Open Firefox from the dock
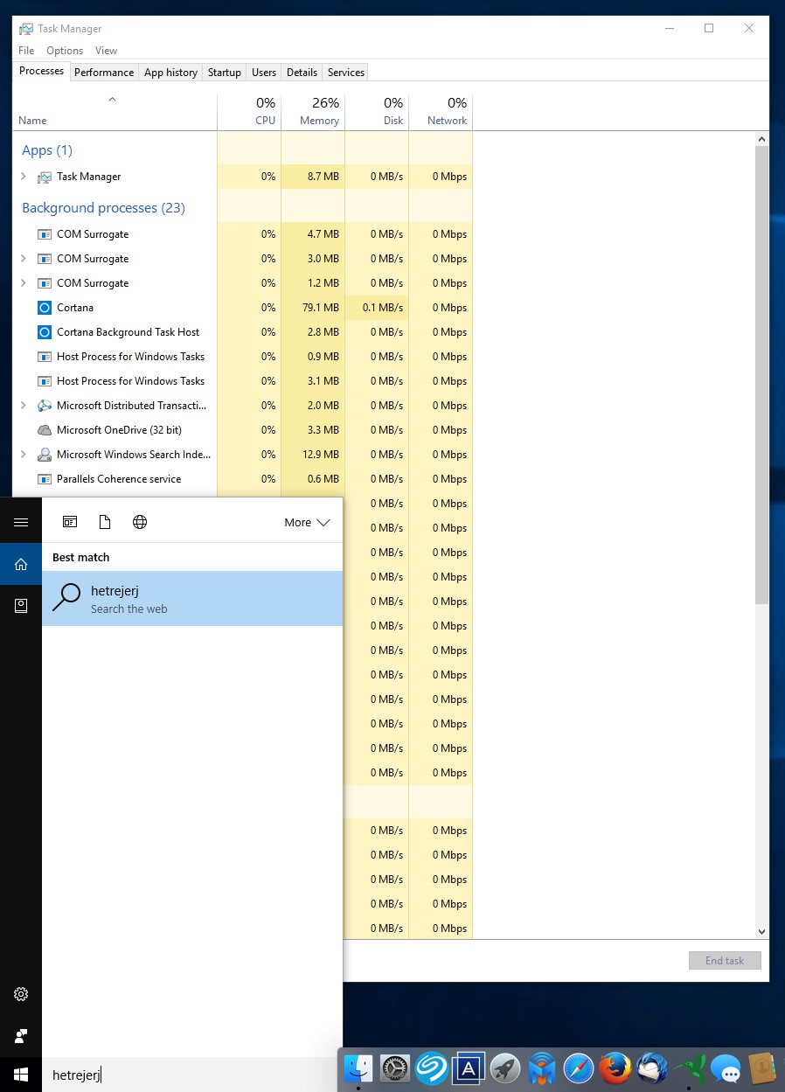The image size is (785, 1092). [x=615, y=1068]
